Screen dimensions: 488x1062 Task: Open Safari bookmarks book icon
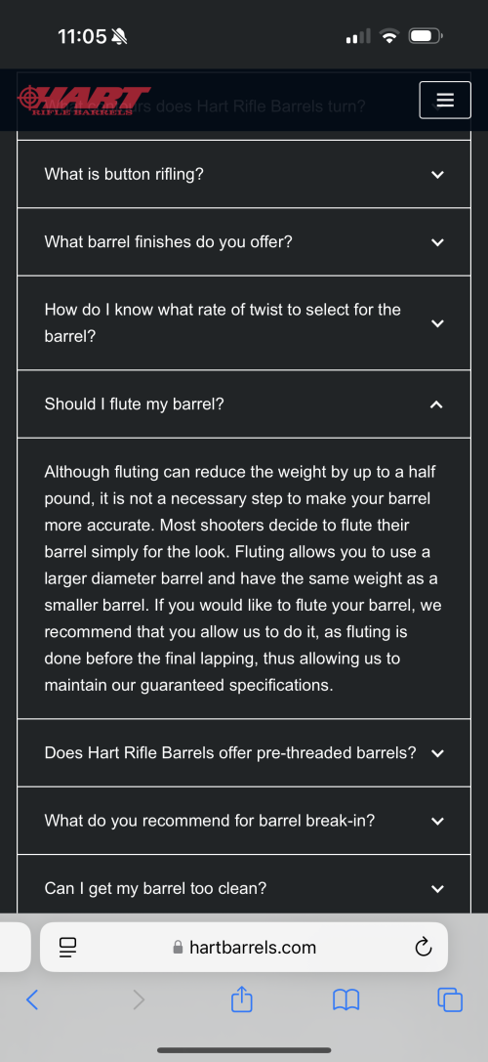pos(346,999)
